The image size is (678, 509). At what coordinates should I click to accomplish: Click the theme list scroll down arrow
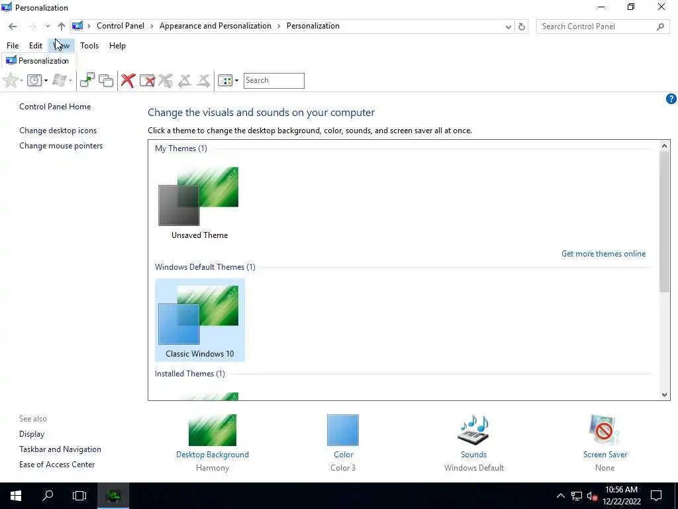click(x=665, y=394)
